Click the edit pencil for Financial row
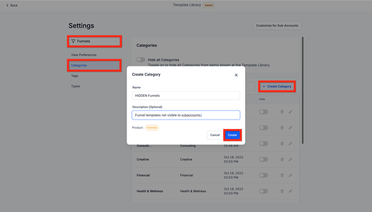This screenshot has height=212, width=372. pyautogui.click(x=290, y=175)
